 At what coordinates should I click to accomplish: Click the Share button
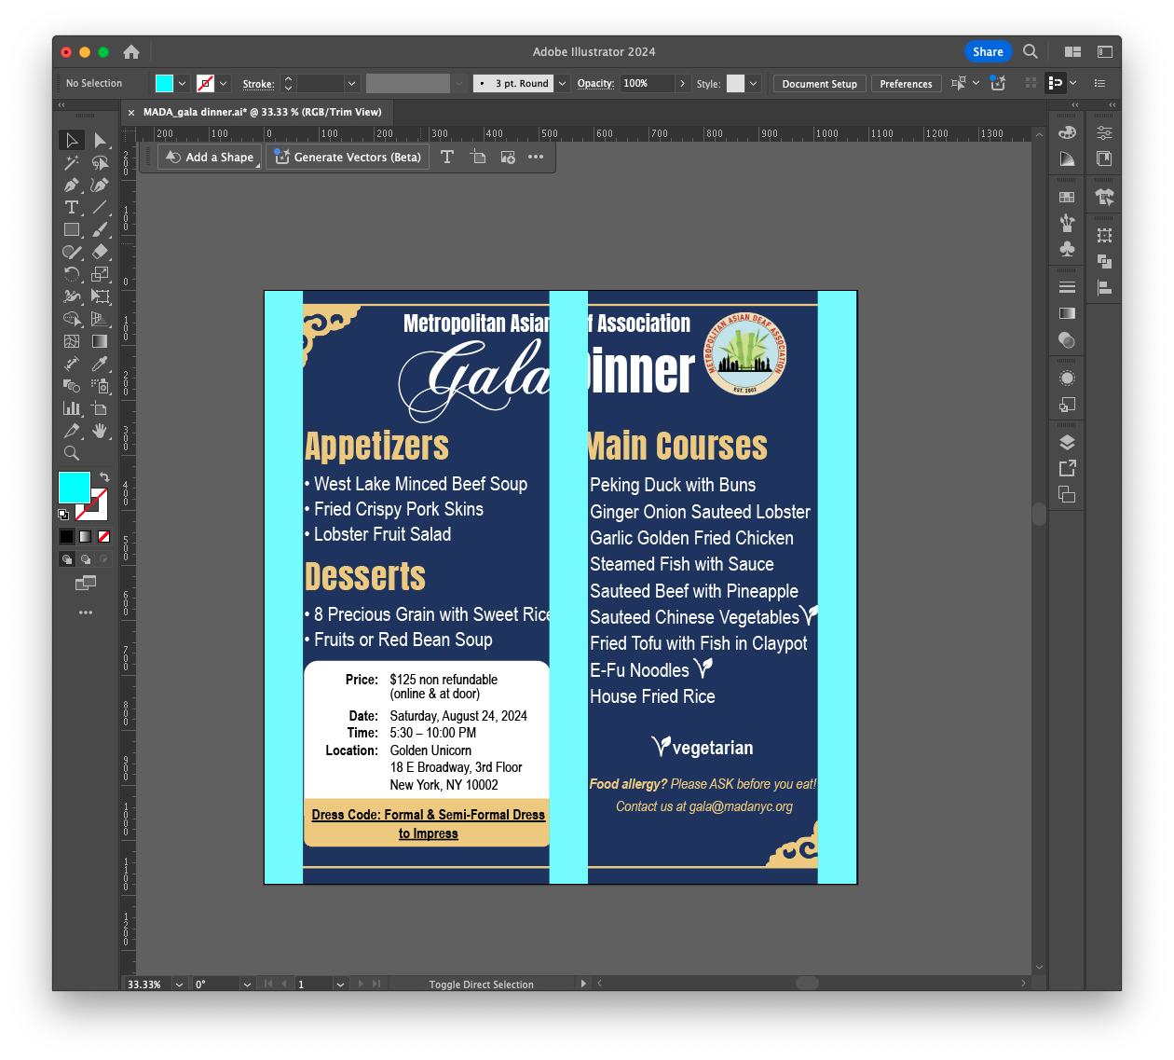click(x=988, y=51)
